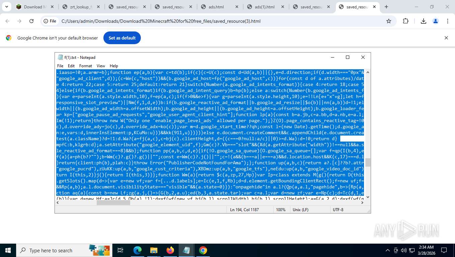The image size is (455, 257).
Task: Close the Notepad window
Action: pyautogui.click(x=363, y=57)
